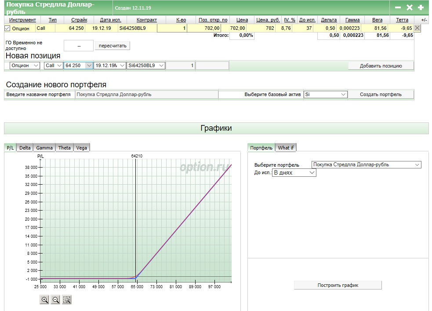Add new portfolio with plus icon
Image resolution: width=432 pixels, height=311 pixels.
(x=421, y=8)
